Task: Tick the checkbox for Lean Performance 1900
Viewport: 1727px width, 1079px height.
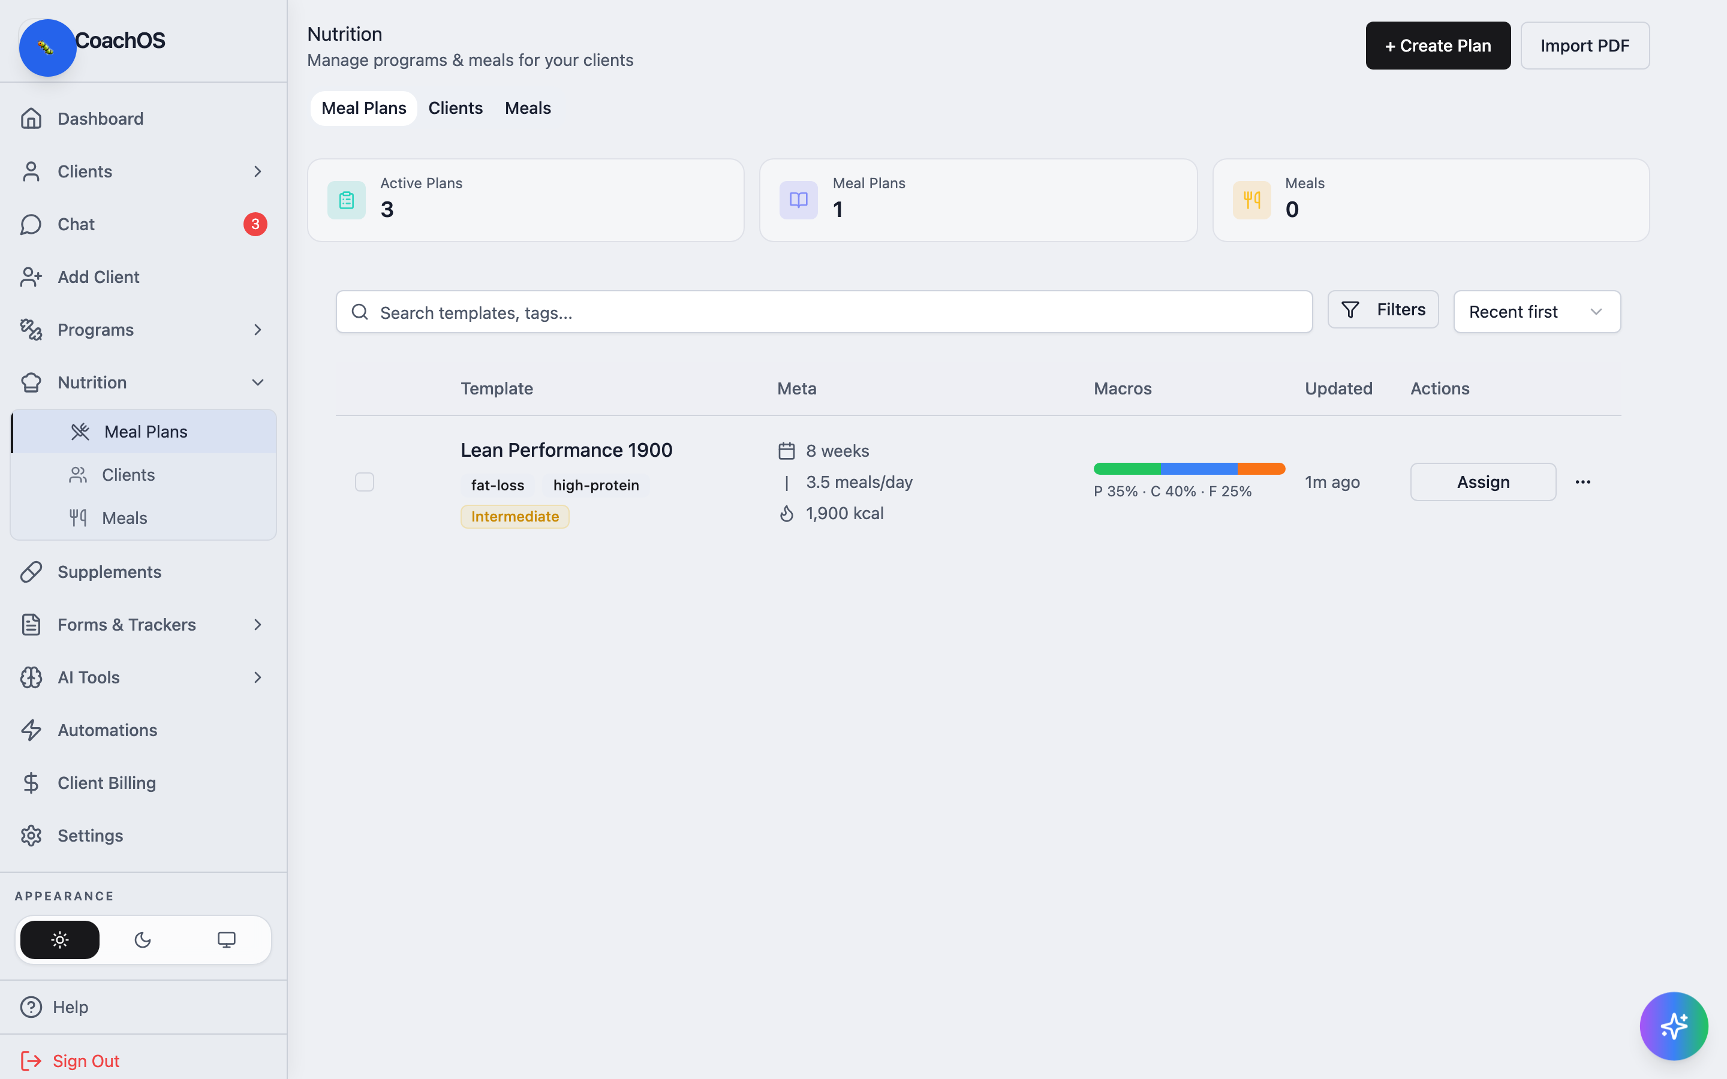Action: (x=365, y=483)
